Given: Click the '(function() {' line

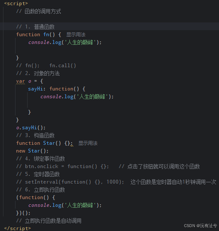Looking at the screenshot, I should pyautogui.click(x=36, y=197).
